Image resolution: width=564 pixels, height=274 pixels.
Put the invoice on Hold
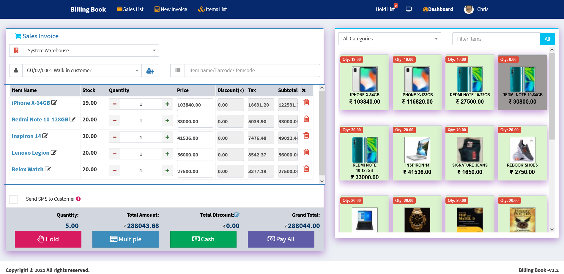coord(48,239)
